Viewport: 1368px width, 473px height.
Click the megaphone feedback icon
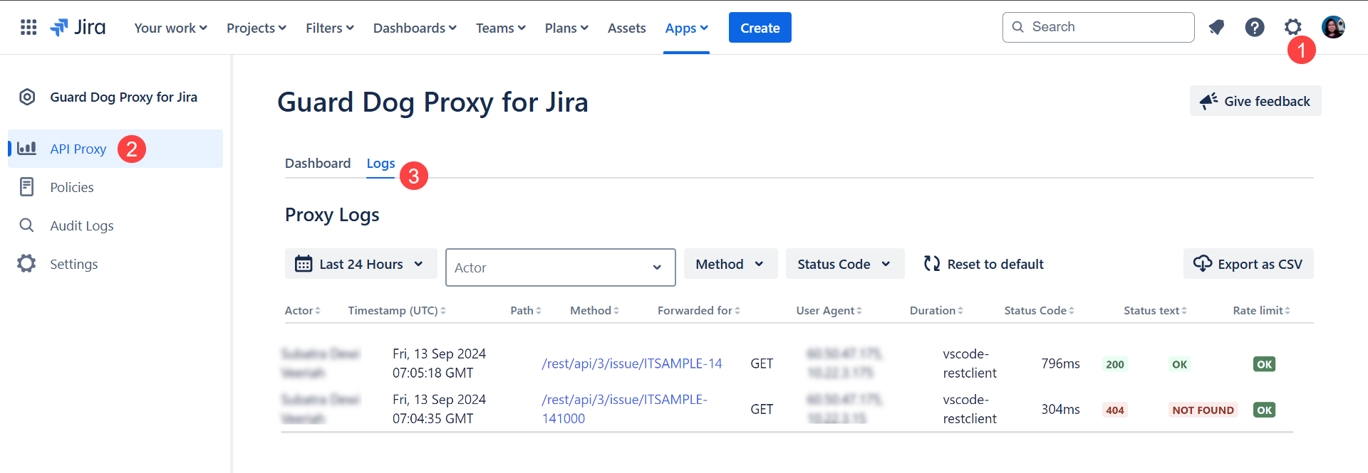1208,101
